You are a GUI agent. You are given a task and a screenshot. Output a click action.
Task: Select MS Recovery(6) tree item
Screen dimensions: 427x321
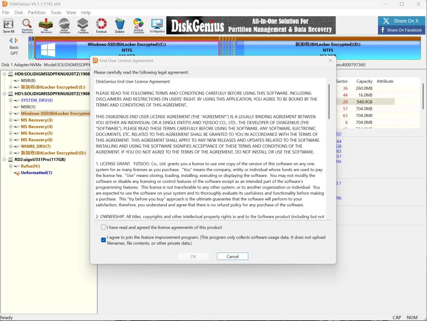[x=37, y=140]
